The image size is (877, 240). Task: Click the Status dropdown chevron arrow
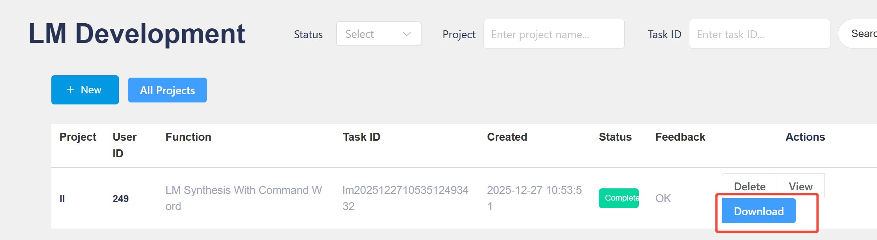tap(407, 34)
